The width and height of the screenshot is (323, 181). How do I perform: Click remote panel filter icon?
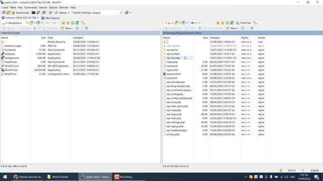[x=183, y=23]
